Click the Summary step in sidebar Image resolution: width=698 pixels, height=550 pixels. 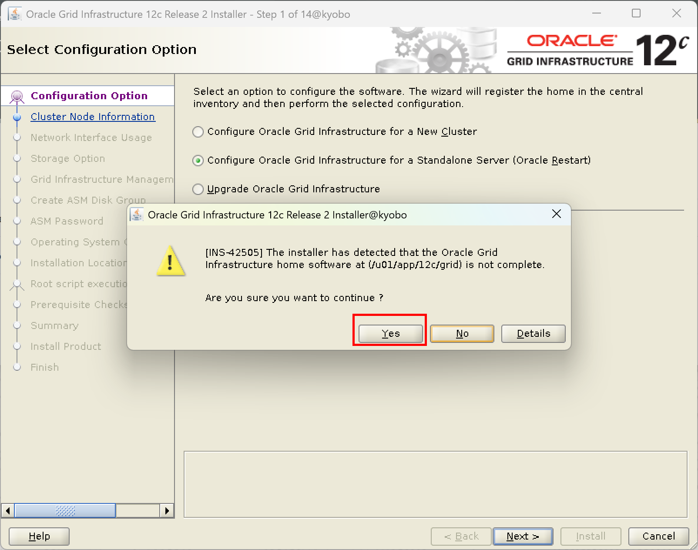click(54, 325)
